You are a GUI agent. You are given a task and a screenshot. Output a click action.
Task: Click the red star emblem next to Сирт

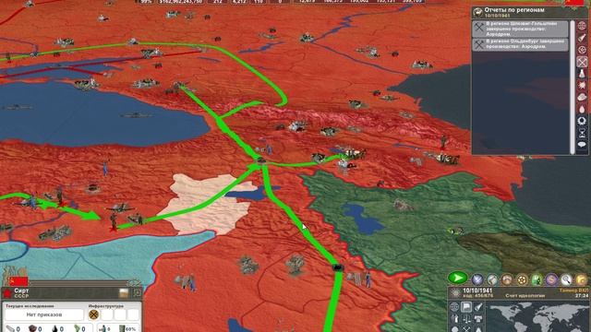tap(7, 293)
